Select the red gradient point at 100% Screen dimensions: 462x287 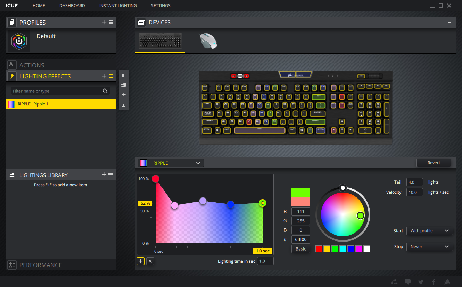(156, 179)
